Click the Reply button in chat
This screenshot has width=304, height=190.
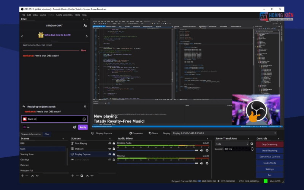(83, 127)
